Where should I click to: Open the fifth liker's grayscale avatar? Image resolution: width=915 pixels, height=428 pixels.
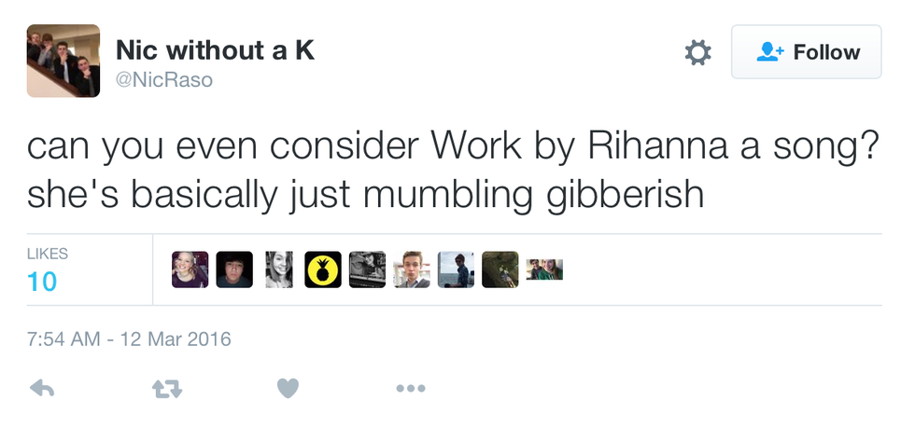(367, 269)
